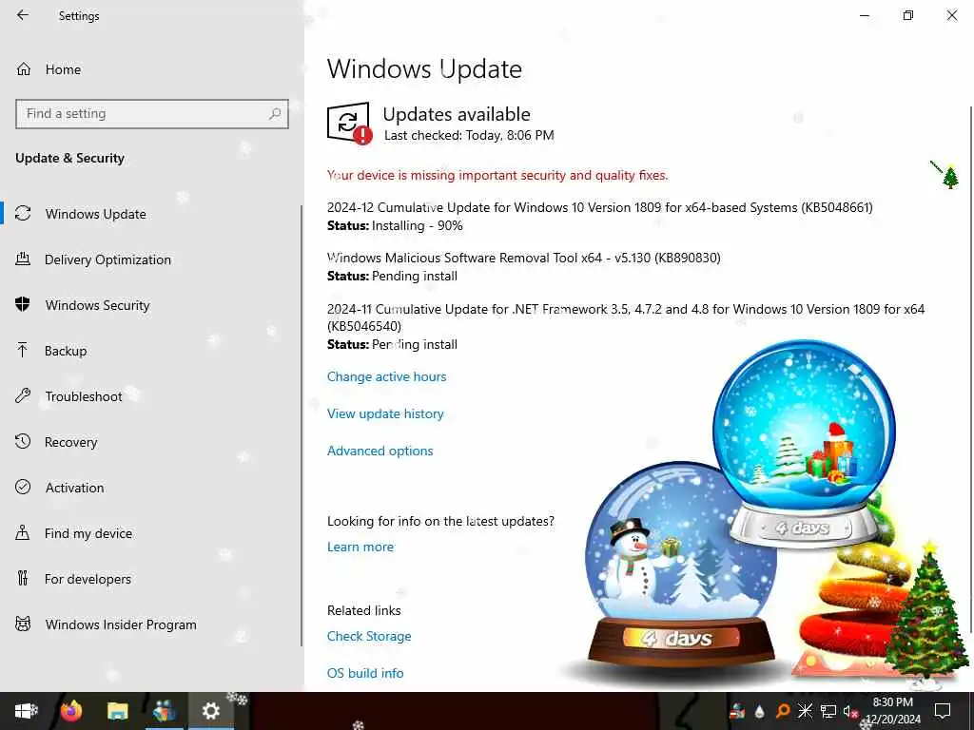Open the Activation page
The height and width of the screenshot is (730, 974).
coord(74,488)
